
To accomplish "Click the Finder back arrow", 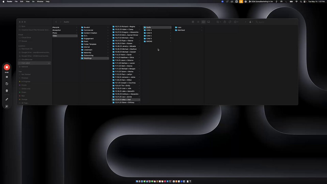I will tap(56, 22).
